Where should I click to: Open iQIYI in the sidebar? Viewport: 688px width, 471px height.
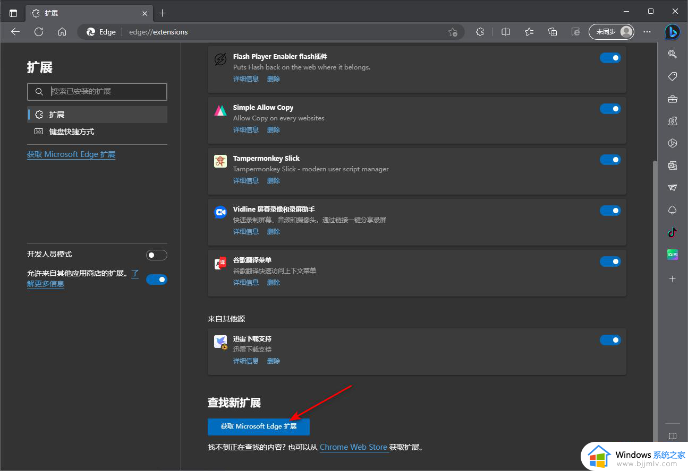[x=673, y=255]
